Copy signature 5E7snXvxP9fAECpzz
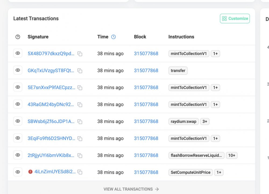The image size is (269, 194). 80,88
